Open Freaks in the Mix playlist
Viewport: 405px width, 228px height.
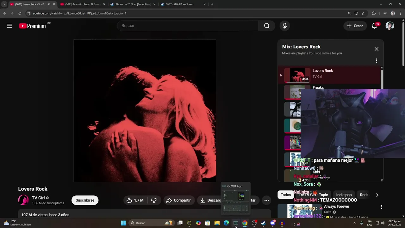[x=318, y=88]
